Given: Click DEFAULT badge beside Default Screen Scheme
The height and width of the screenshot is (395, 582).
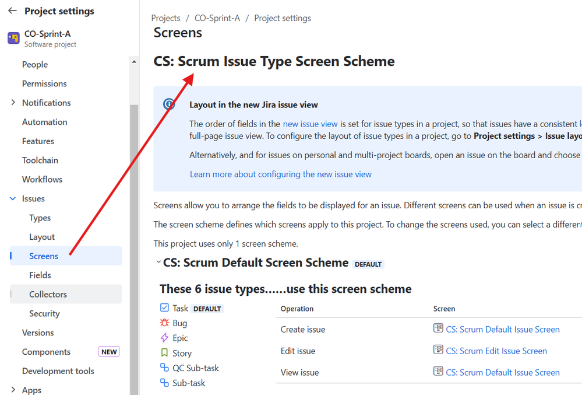Looking at the screenshot, I should coord(368,264).
